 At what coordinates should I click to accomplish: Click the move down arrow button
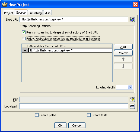[123, 66]
